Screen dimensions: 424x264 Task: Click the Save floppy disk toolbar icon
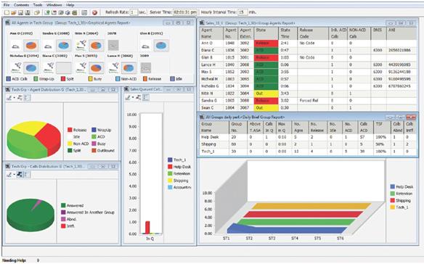pyautogui.click(x=20, y=12)
